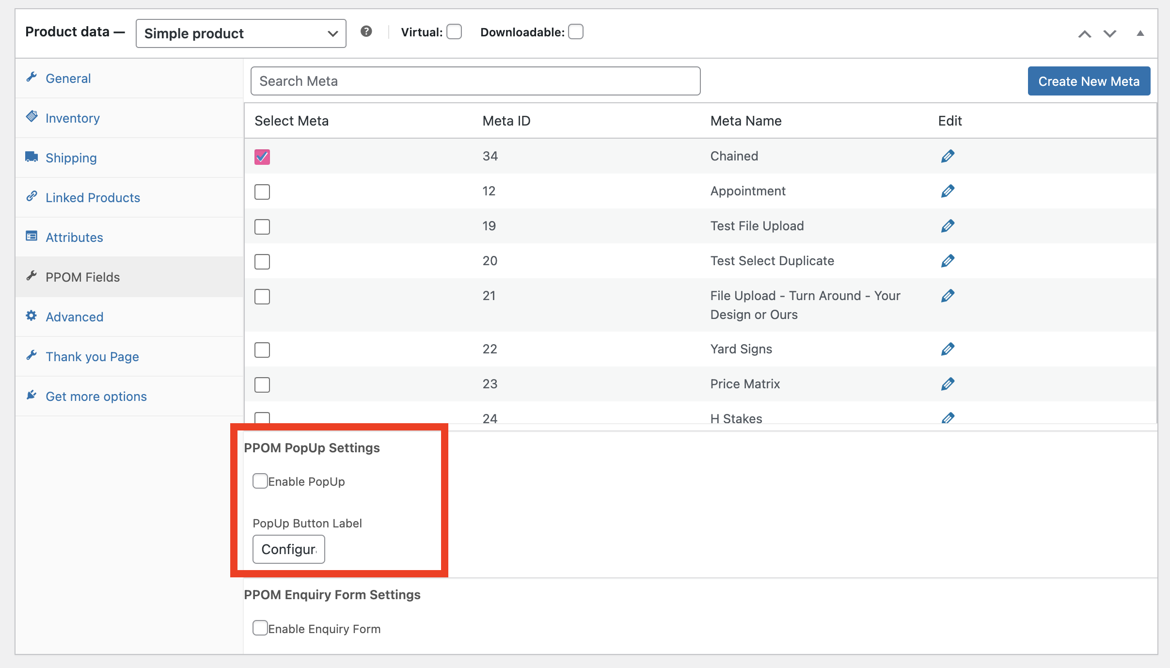Open the Simple product type dropdown

pyautogui.click(x=240, y=33)
